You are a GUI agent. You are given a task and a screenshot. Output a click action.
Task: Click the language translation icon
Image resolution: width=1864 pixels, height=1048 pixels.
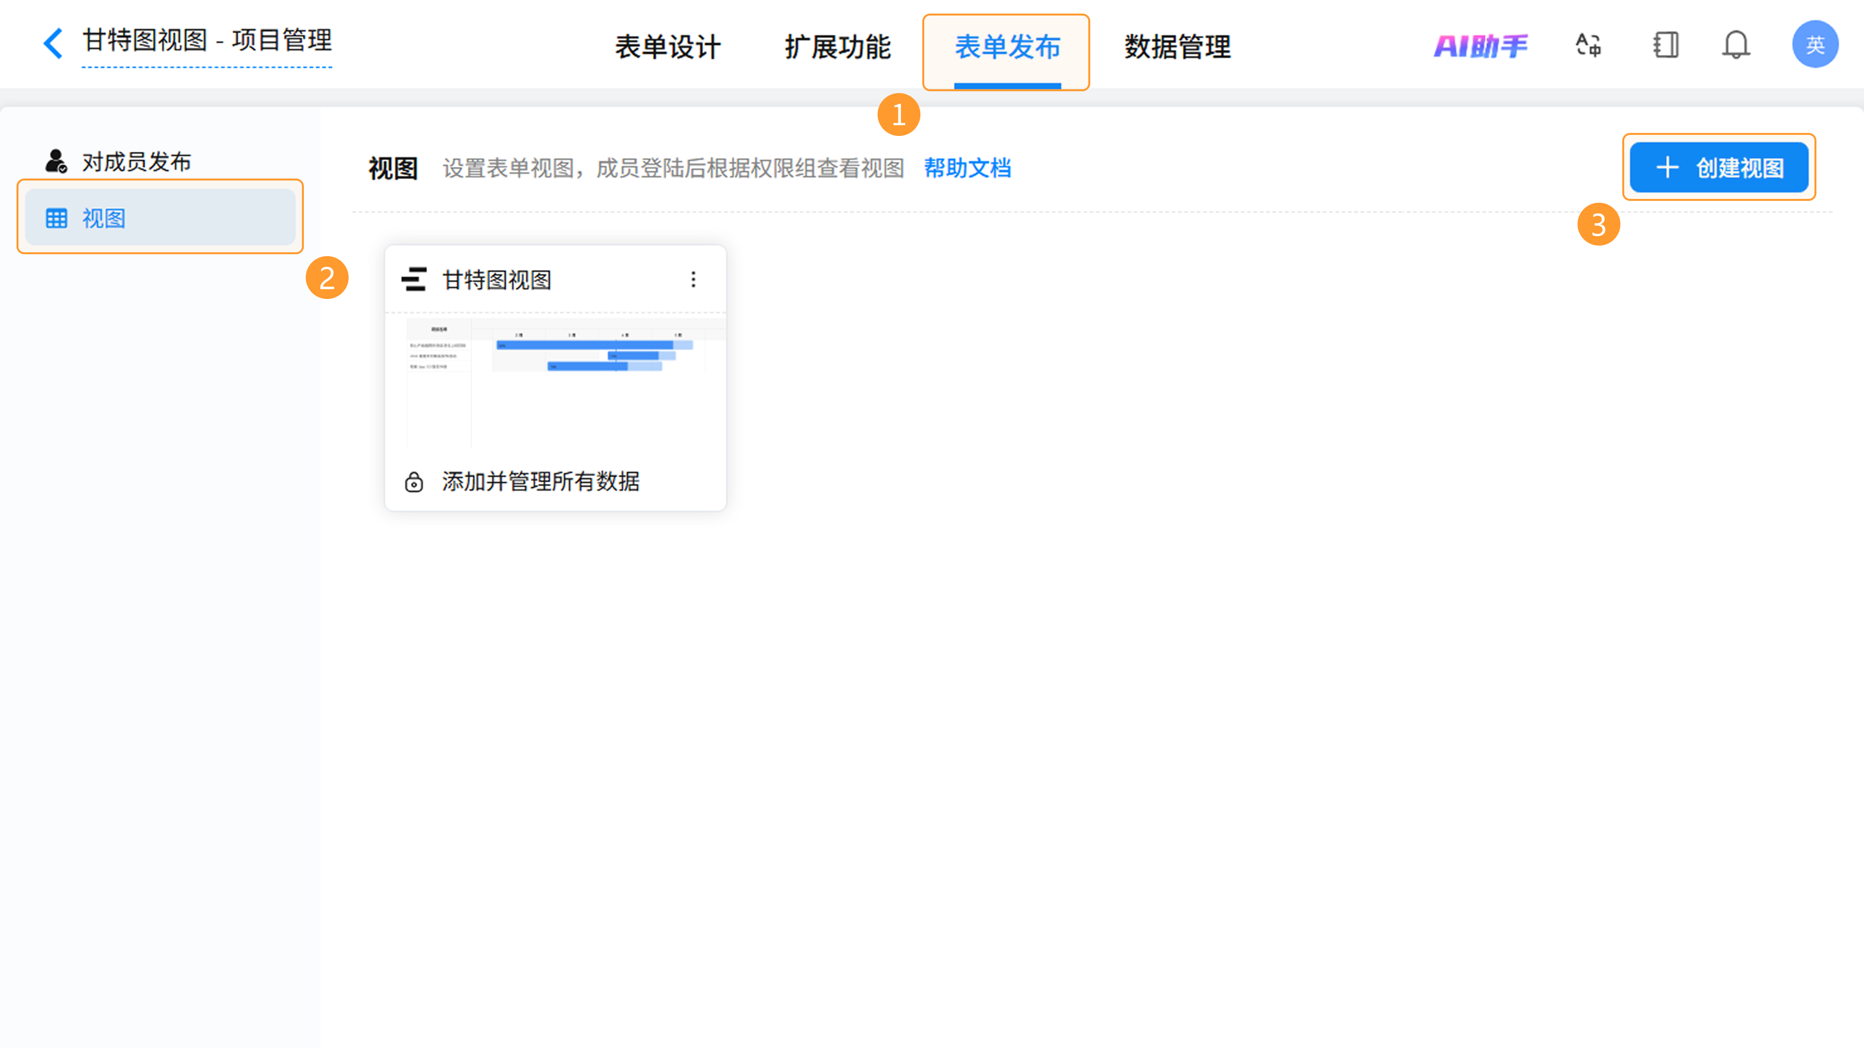click(1588, 46)
